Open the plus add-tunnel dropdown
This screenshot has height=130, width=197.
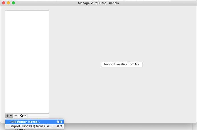[9, 116]
